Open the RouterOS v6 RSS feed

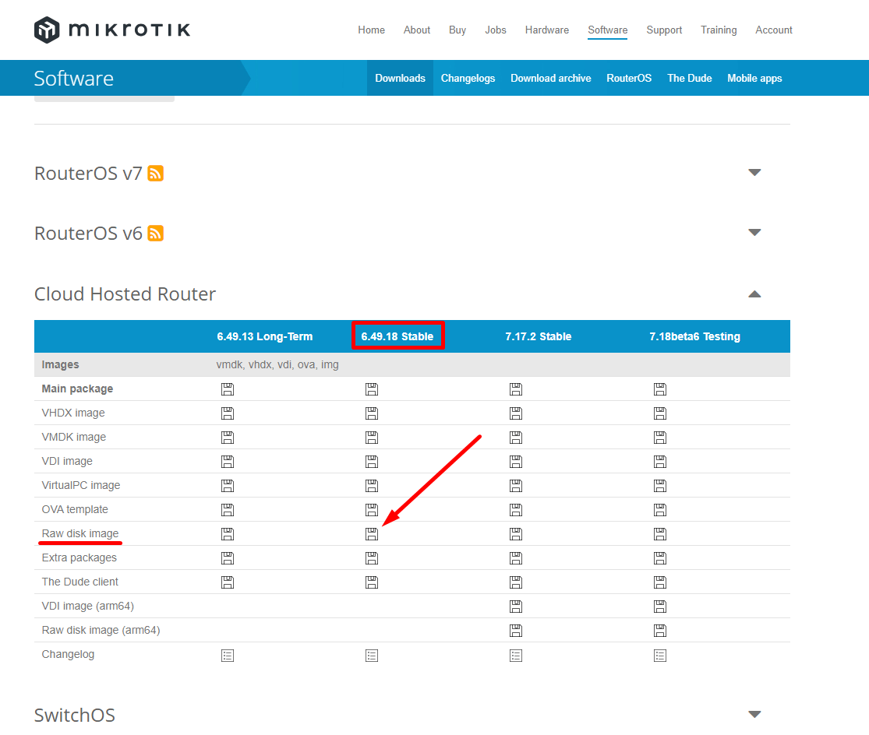pyautogui.click(x=155, y=234)
